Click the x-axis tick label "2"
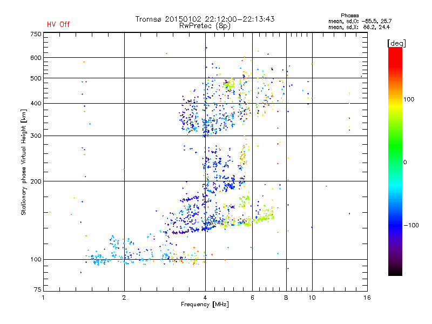Viewport: 432px width, 324px height. (124, 298)
